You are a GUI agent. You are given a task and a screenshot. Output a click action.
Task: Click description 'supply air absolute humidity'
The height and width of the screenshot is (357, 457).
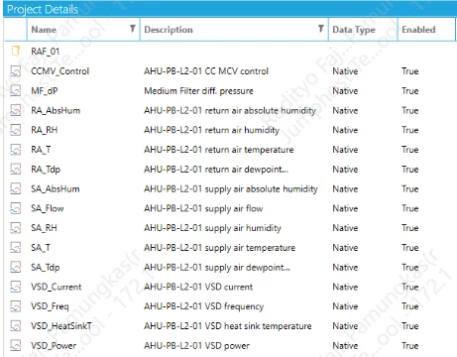click(262, 189)
